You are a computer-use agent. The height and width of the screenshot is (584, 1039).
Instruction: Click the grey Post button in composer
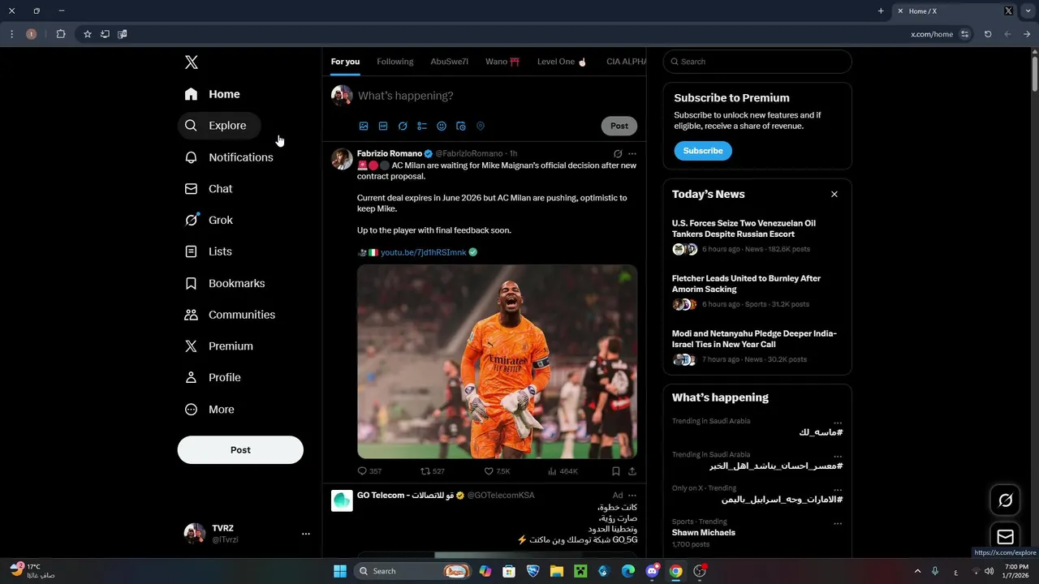(619, 126)
